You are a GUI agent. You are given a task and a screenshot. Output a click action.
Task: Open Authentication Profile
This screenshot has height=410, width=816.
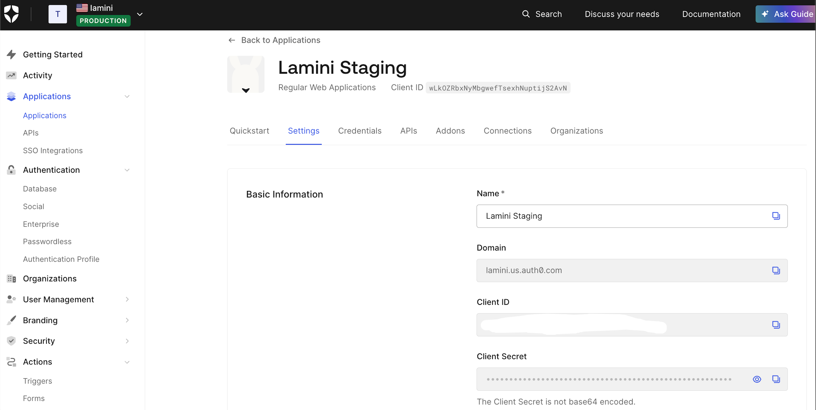coord(61,259)
